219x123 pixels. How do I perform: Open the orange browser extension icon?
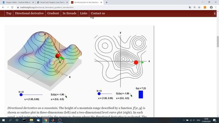pos(205,8)
